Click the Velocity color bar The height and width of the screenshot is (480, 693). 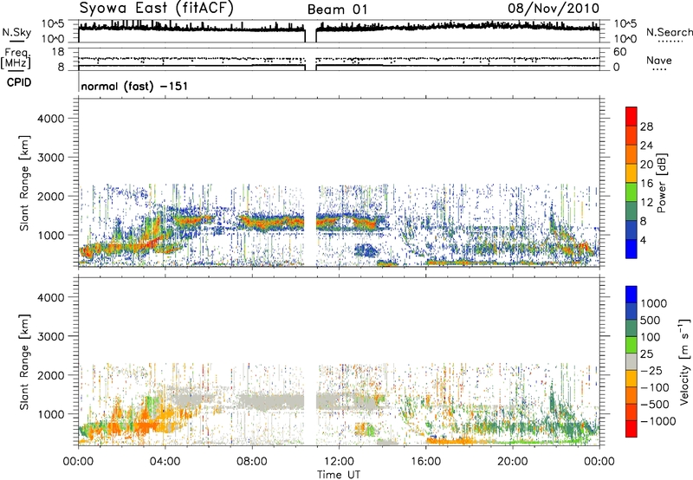tap(631, 361)
